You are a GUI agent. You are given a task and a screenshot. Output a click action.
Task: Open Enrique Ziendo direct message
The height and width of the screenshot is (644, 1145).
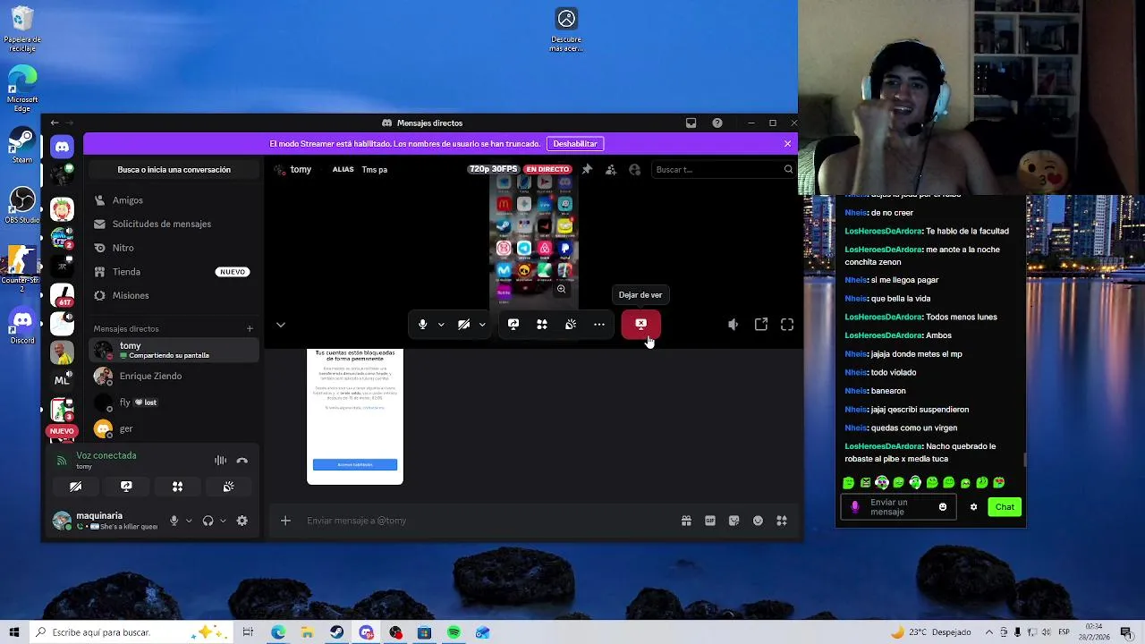point(175,376)
